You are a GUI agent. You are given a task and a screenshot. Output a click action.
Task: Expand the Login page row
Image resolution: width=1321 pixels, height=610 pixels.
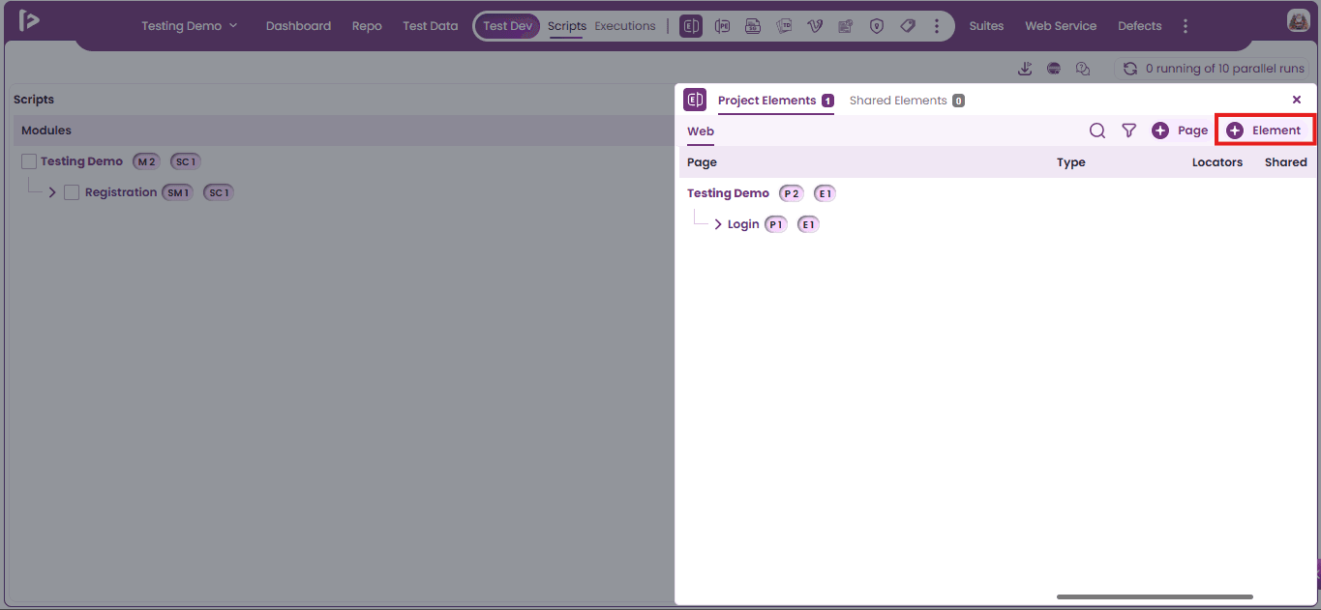pos(718,224)
